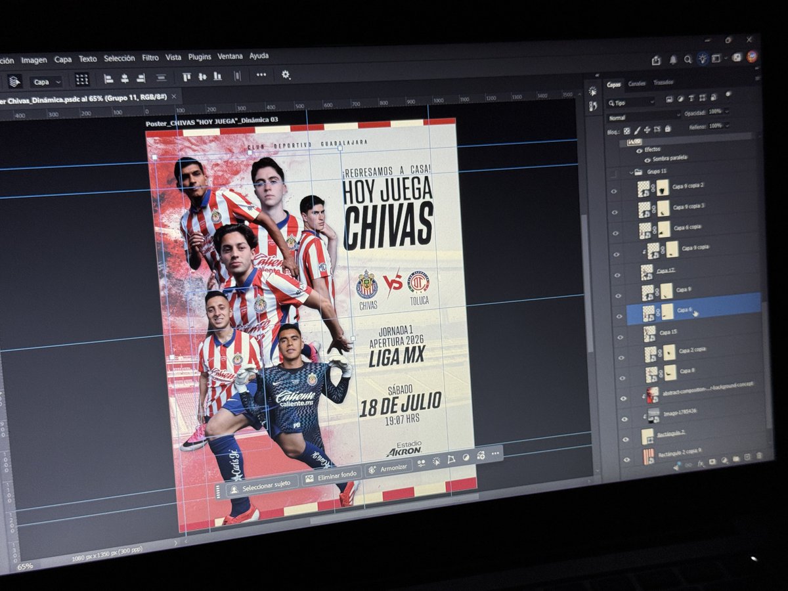Open more align options (three dots)
Image resolution: width=788 pixels, height=591 pixels.
point(261,75)
